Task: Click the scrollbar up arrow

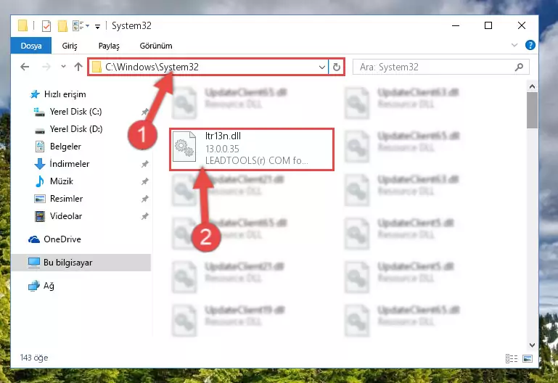Action: [532, 86]
